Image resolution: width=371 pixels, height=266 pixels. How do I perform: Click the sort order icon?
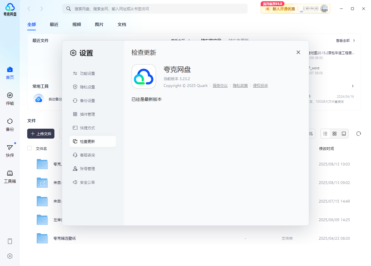tap(311, 134)
